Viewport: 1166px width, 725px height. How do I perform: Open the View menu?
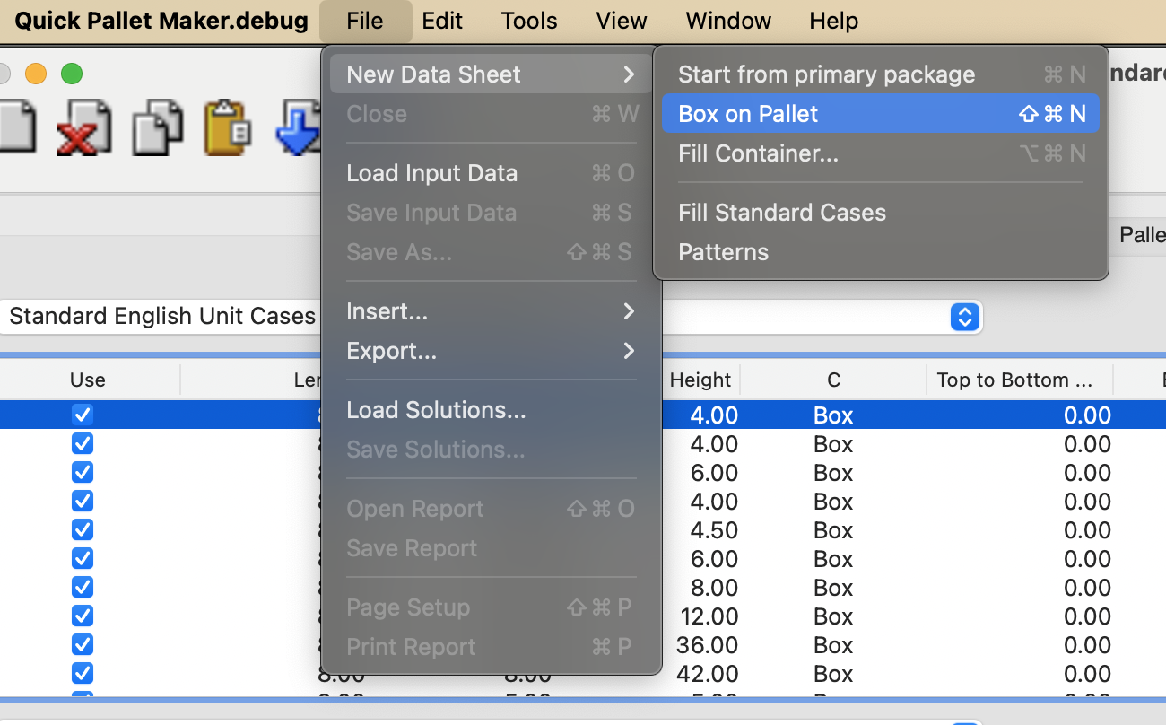tap(622, 21)
